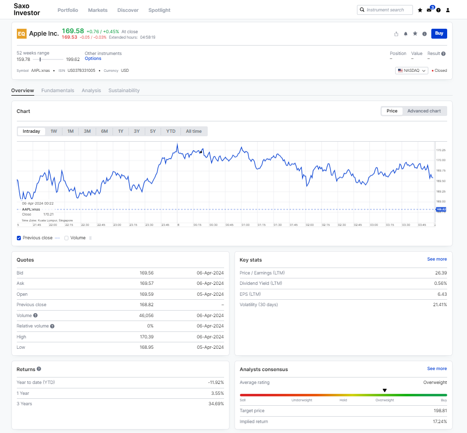Open the Discover menu
Screen dimensions: 467x433
click(128, 10)
